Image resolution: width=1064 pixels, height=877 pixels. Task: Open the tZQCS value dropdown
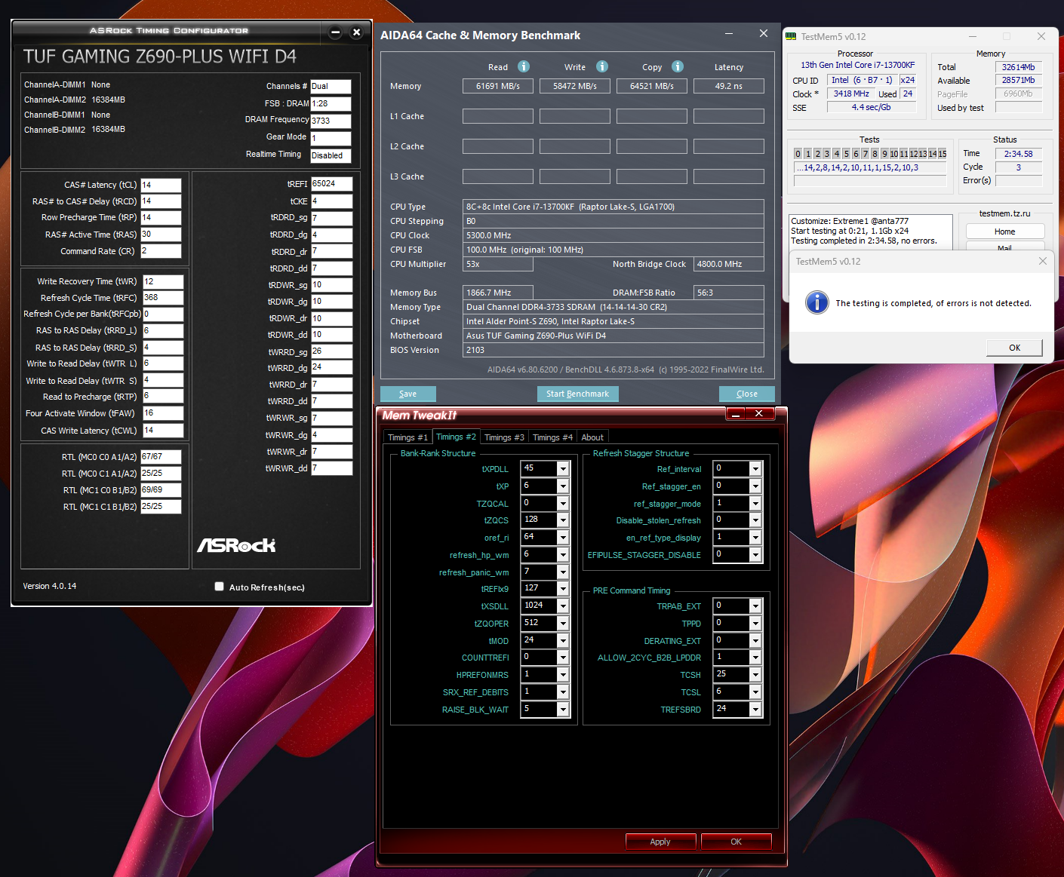pyautogui.click(x=563, y=520)
